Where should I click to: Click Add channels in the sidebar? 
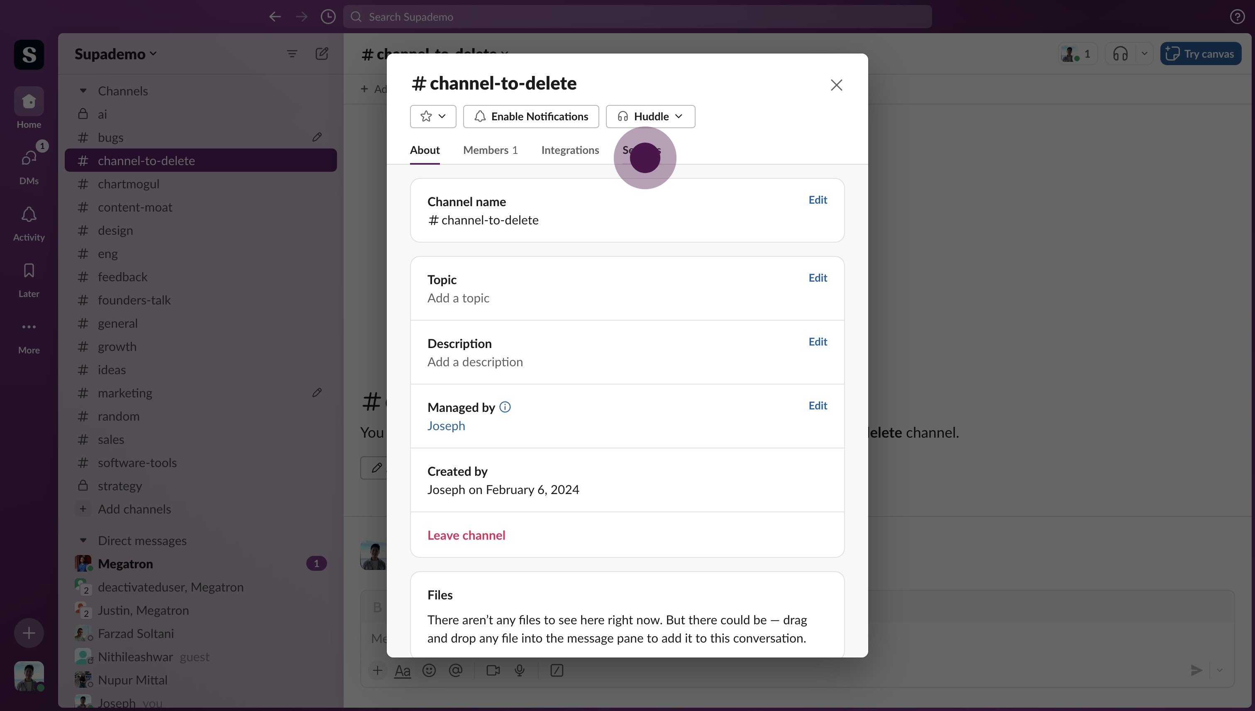[201, 509]
